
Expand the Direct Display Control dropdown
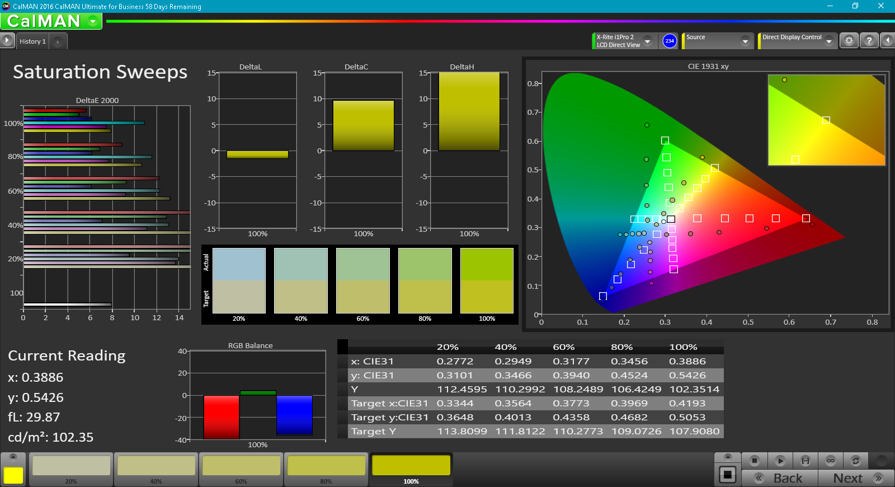(x=828, y=41)
